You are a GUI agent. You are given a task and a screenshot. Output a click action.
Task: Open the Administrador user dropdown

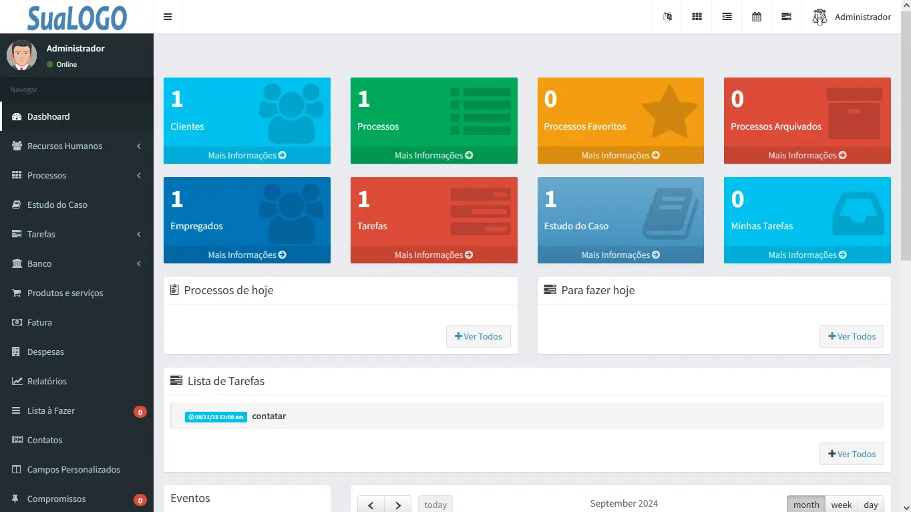(x=852, y=17)
